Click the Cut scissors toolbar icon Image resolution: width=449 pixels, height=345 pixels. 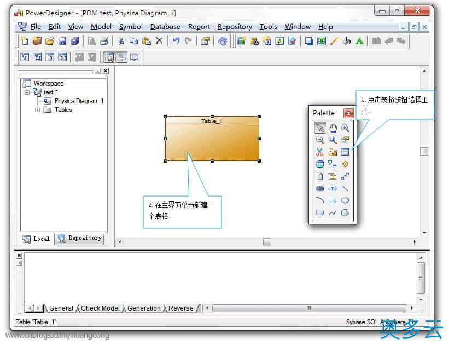pyautogui.click(x=121, y=41)
